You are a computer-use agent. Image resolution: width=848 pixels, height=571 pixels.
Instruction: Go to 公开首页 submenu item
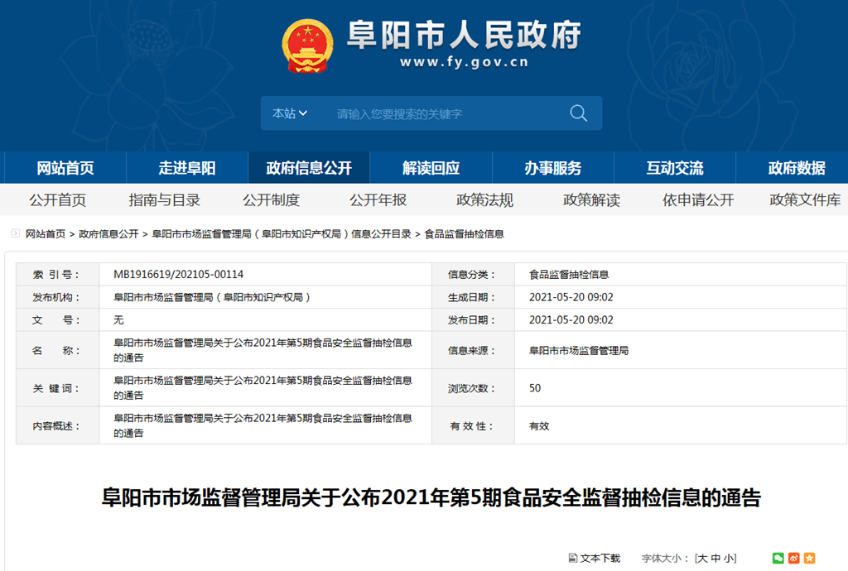pyautogui.click(x=58, y=200)
